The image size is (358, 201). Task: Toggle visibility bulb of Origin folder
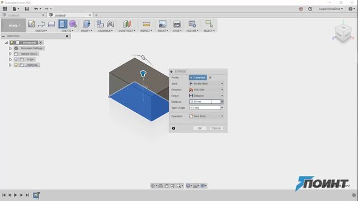click(16, 60)
